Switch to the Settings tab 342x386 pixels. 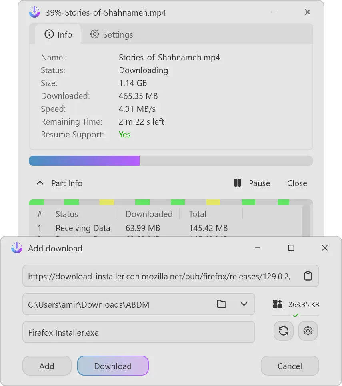pos(111,34)
